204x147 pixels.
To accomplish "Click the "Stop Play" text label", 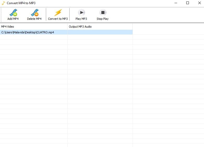I will pos(103,19).
